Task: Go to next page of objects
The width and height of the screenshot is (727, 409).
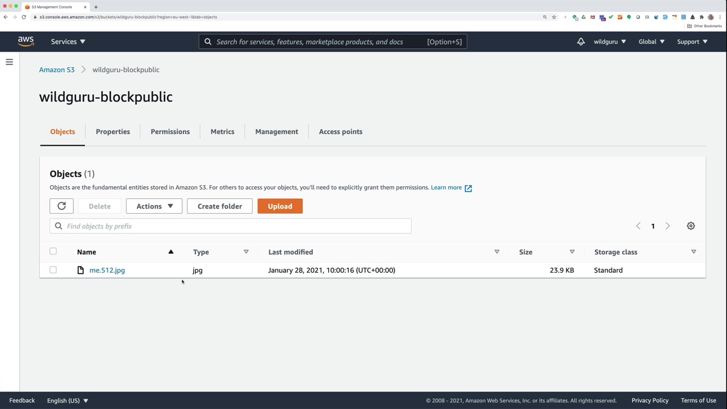Action: point(667,226)
